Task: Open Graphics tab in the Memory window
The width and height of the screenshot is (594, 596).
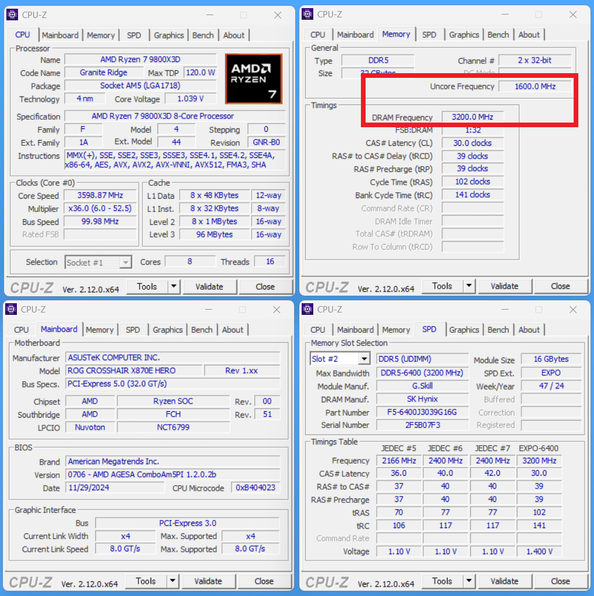Action: (464, 35)
